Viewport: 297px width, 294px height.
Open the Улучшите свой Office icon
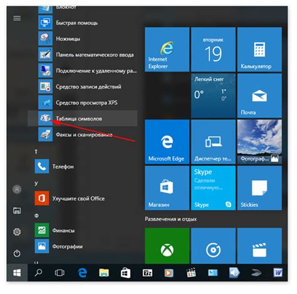point(42,198)
